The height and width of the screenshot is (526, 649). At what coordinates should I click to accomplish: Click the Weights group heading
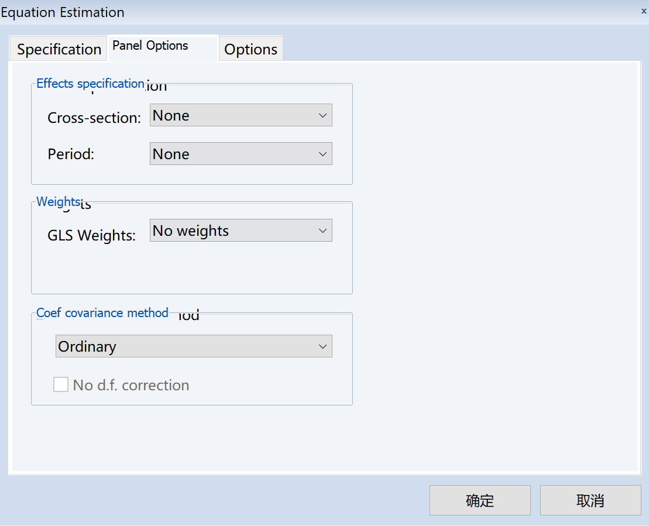pyautogui.click(x=58, y=202)
